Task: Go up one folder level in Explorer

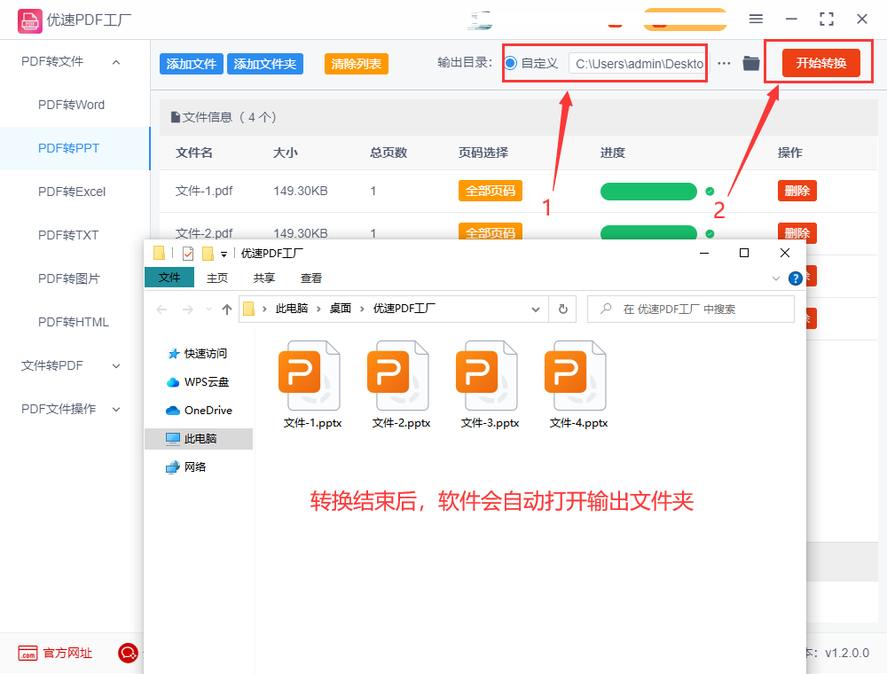Action: [227, 310]
